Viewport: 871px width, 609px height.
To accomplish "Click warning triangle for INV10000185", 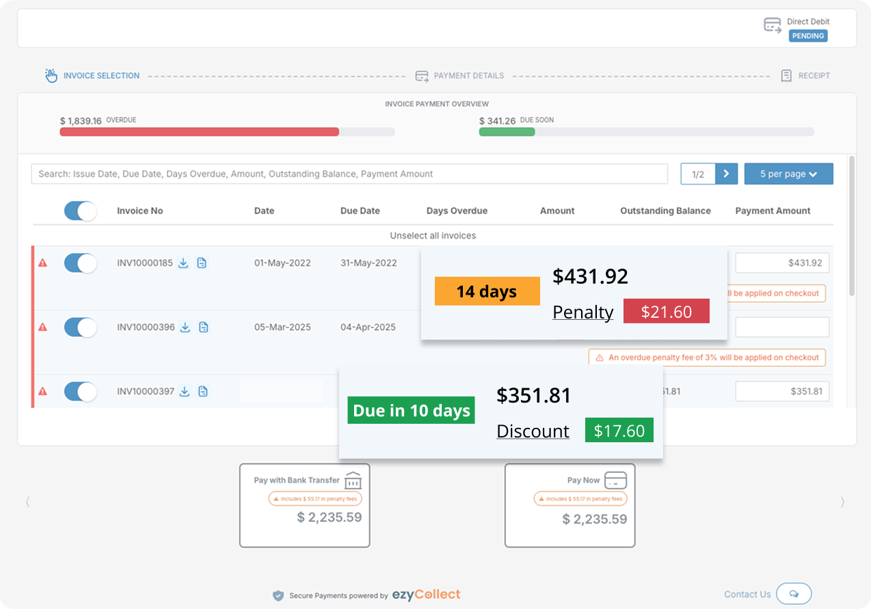I will [x=43, y=262].
